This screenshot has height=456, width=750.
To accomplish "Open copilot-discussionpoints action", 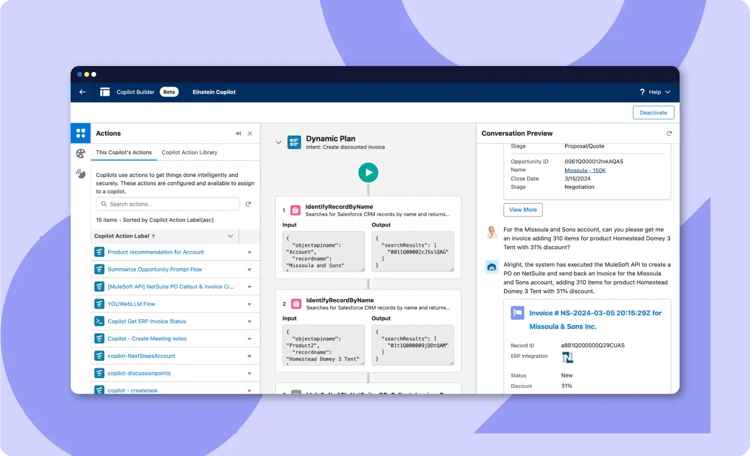I will 139,373.
